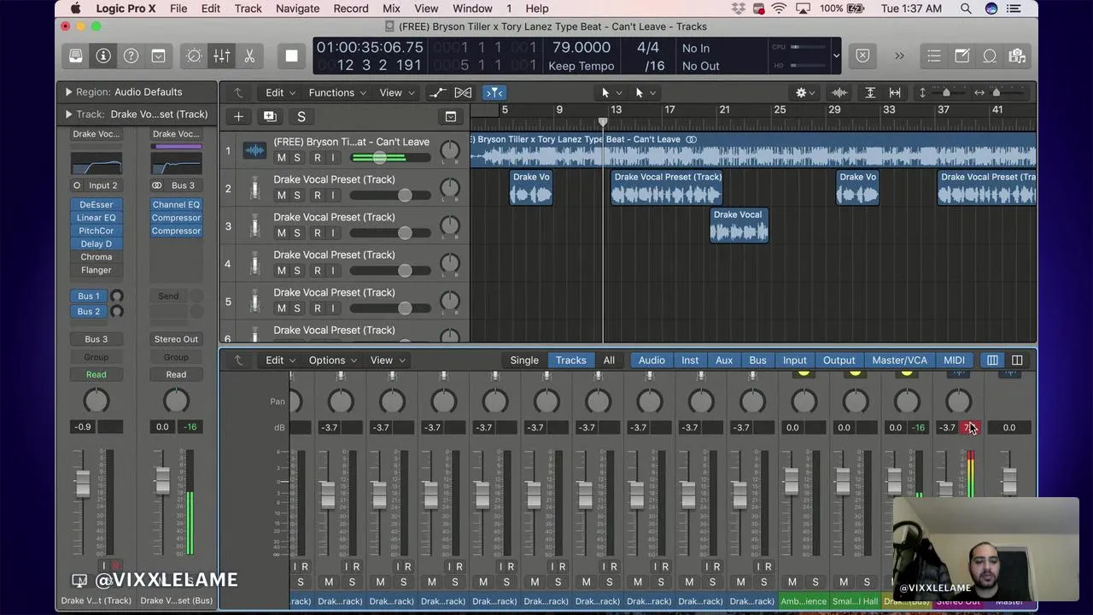Select Drake Vocal region on track 3
This screenshot has height=615, width=1093.
[x=739, y=225]
